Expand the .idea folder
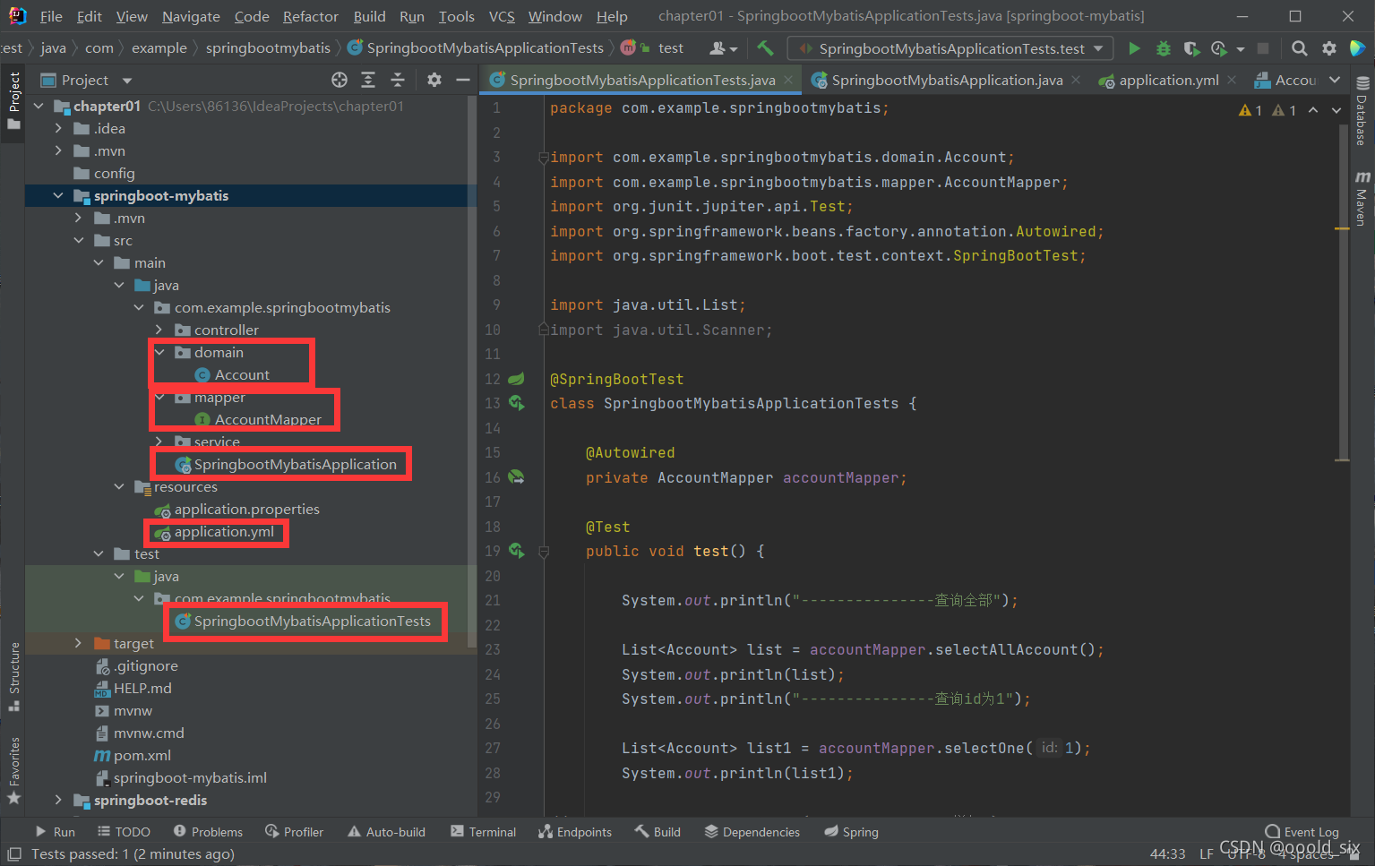1375x866 pixels. (x=58, y=128)
